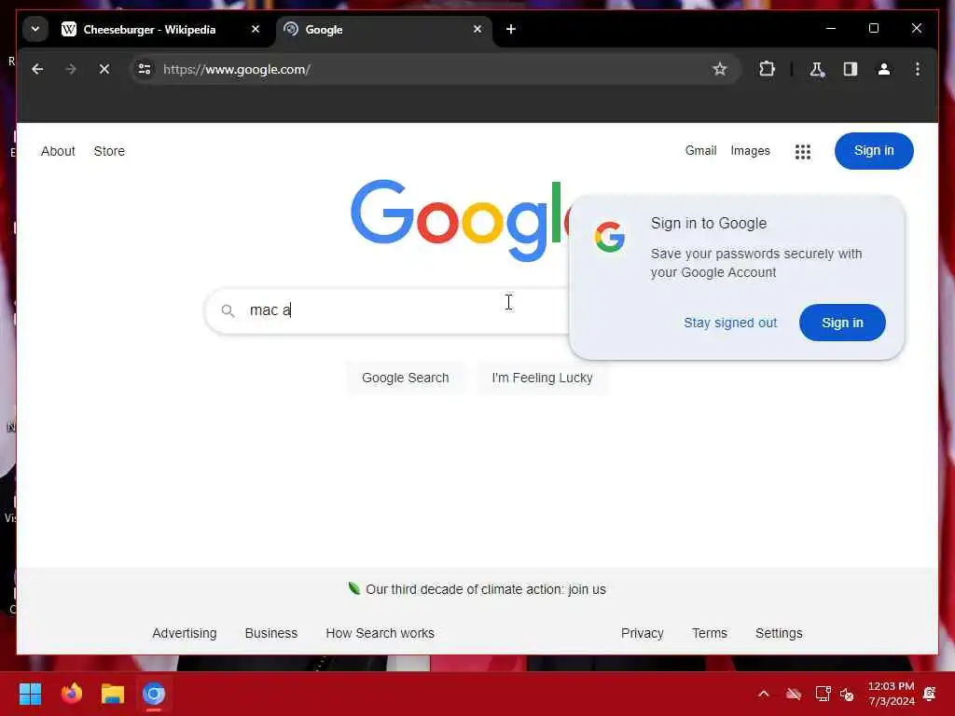955x716 pixels.
Task: Open Chrome Labs flask icon
Action: click(x=817, y=69)
